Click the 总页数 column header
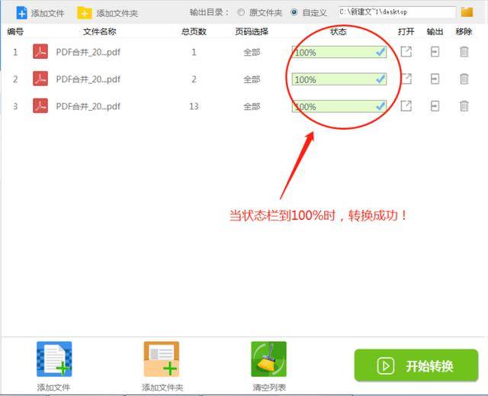The width and height of the screenshot is (488, 396). (194, 31)
